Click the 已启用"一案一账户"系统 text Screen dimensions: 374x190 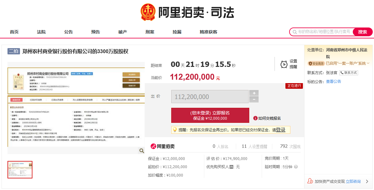tap(346, 63)
